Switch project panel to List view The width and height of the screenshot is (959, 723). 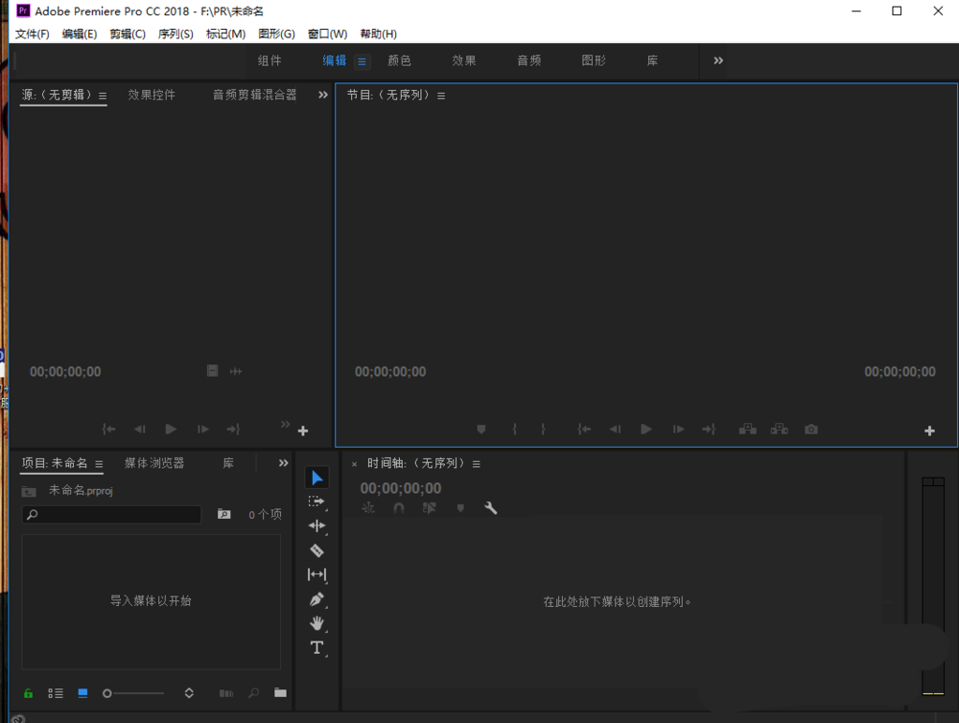click(56, 693)
